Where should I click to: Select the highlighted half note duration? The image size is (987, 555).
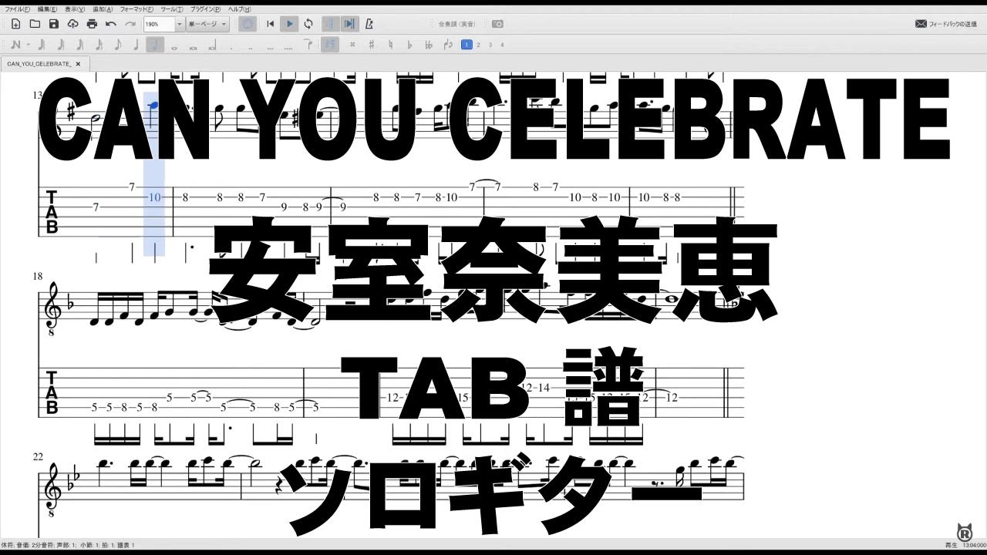pos(155,45)
